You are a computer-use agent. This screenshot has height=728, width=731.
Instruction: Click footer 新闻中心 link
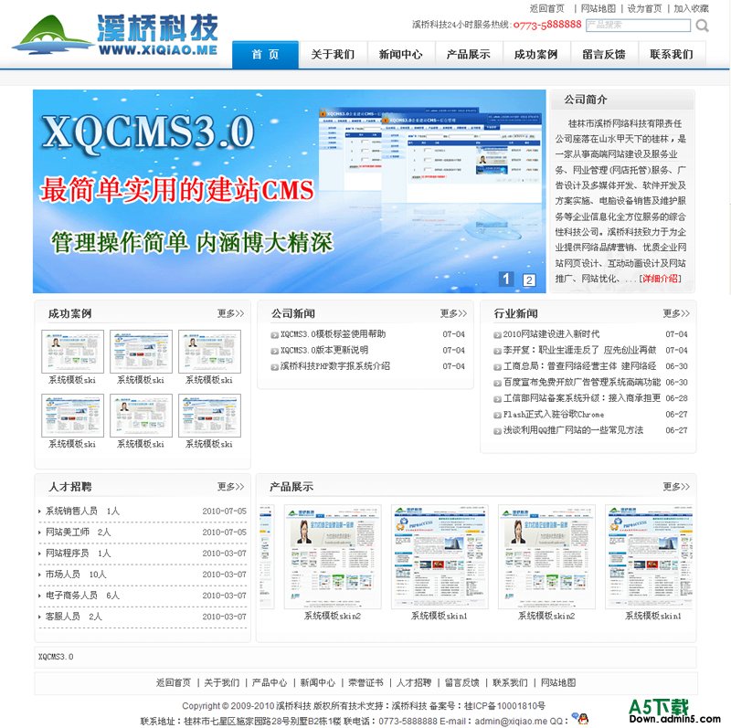pos(317,682)
